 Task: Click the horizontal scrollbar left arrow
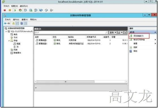click(35, 82)
